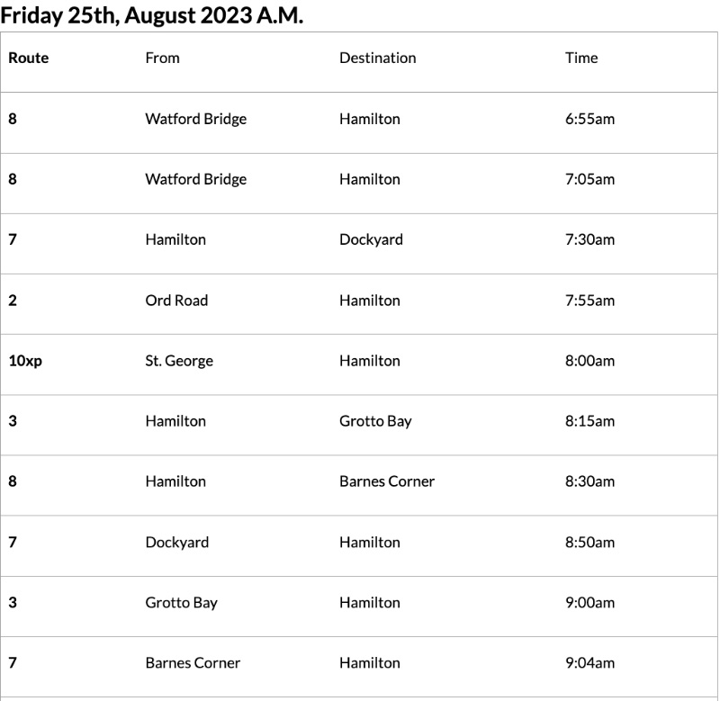The height and width of the screenshot is (701, 720).
Task: Click the St. George origin cell
Action: [179, 361]
